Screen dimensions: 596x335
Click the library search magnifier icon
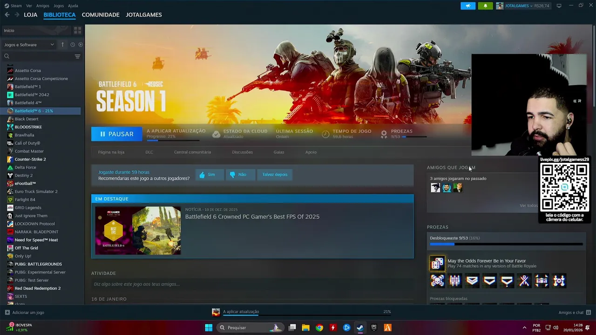click(7, 56)
